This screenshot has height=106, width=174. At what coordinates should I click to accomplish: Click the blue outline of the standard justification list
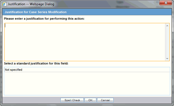[x=87, y=67]
